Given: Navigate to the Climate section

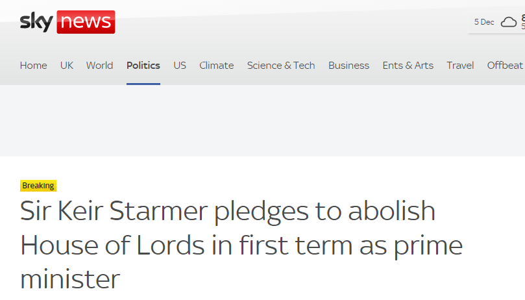Looking at the screenshot, I should 216,66.
